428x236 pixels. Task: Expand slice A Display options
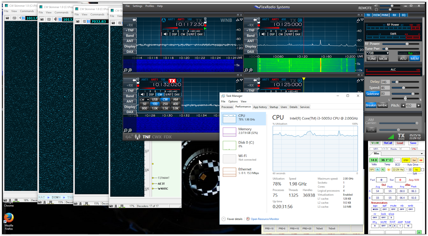pos(130,46)
